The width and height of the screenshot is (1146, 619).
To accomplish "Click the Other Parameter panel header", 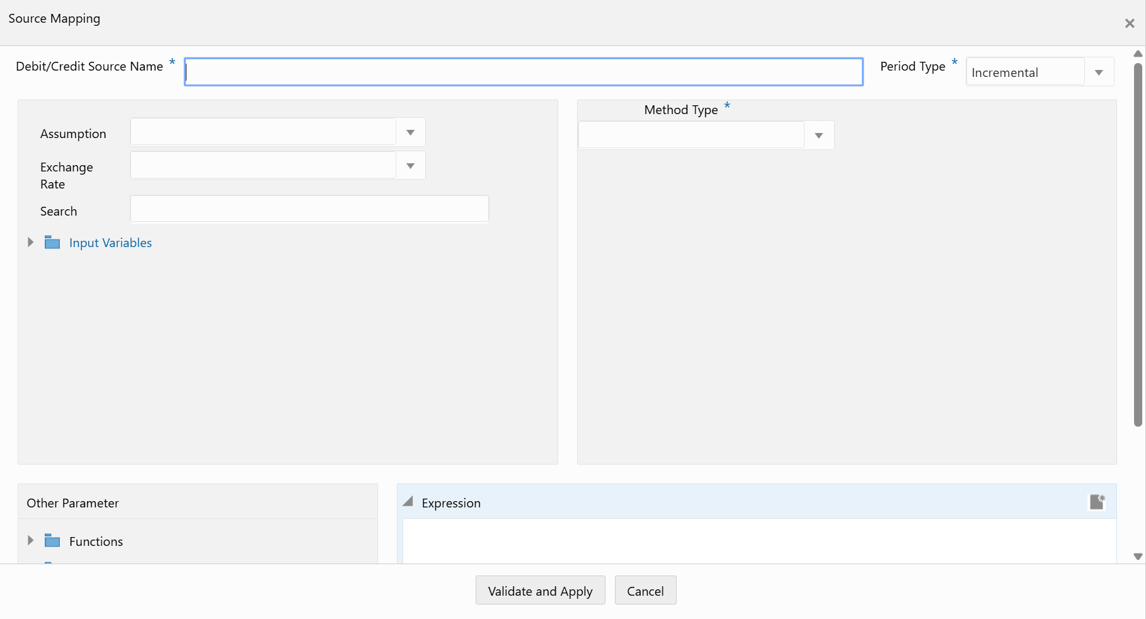I will [x=72, y=502].
